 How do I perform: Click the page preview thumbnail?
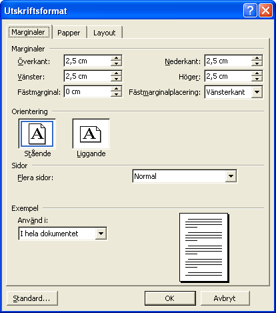(x=204, y=248)
